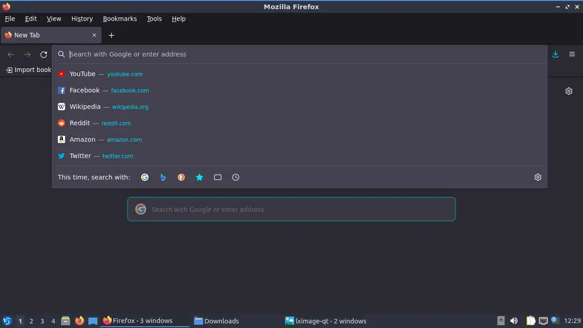The height and width of the screenshot is (328, 583).
Task: Select the YouTube suggestion
Action: (300, 74)
